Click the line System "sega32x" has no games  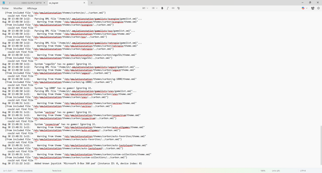(x=47, y=64)
